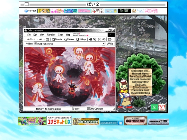Click the Move To toolbar icon
187x140 pixels.
pyautogui.click(x=90, y=39)
